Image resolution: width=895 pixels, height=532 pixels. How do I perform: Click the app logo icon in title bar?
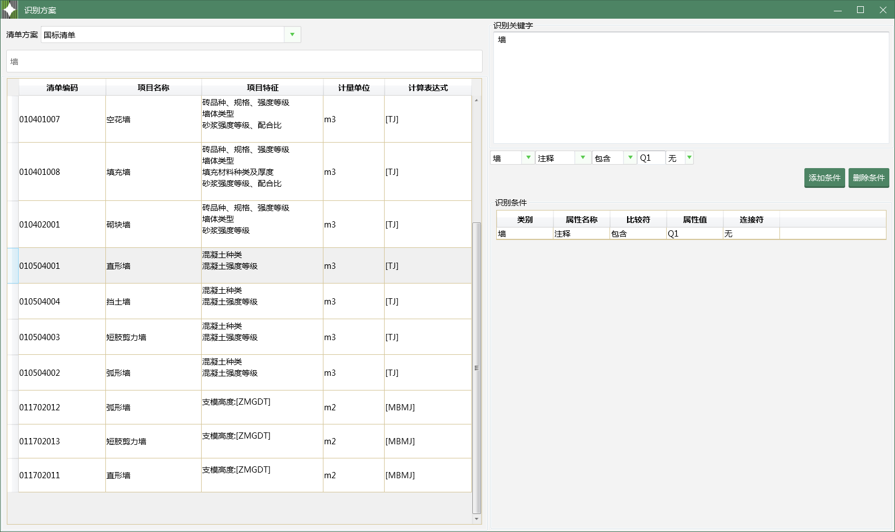tap(10, 10)
